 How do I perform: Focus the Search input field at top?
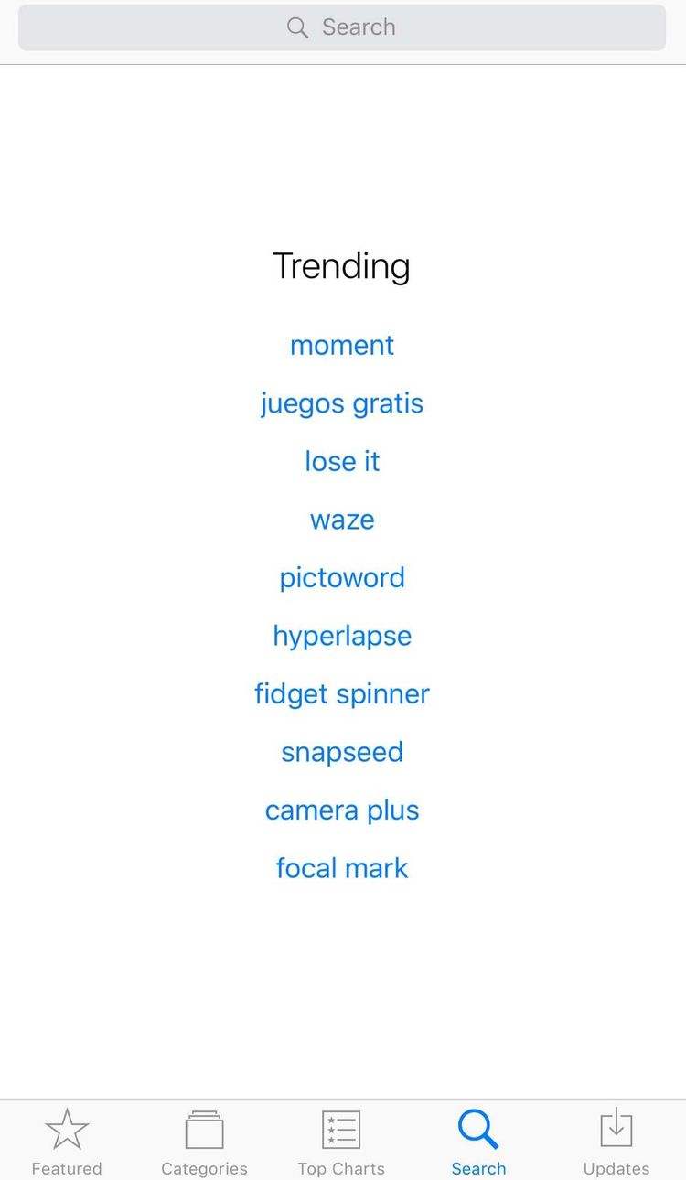pos(342,27)
